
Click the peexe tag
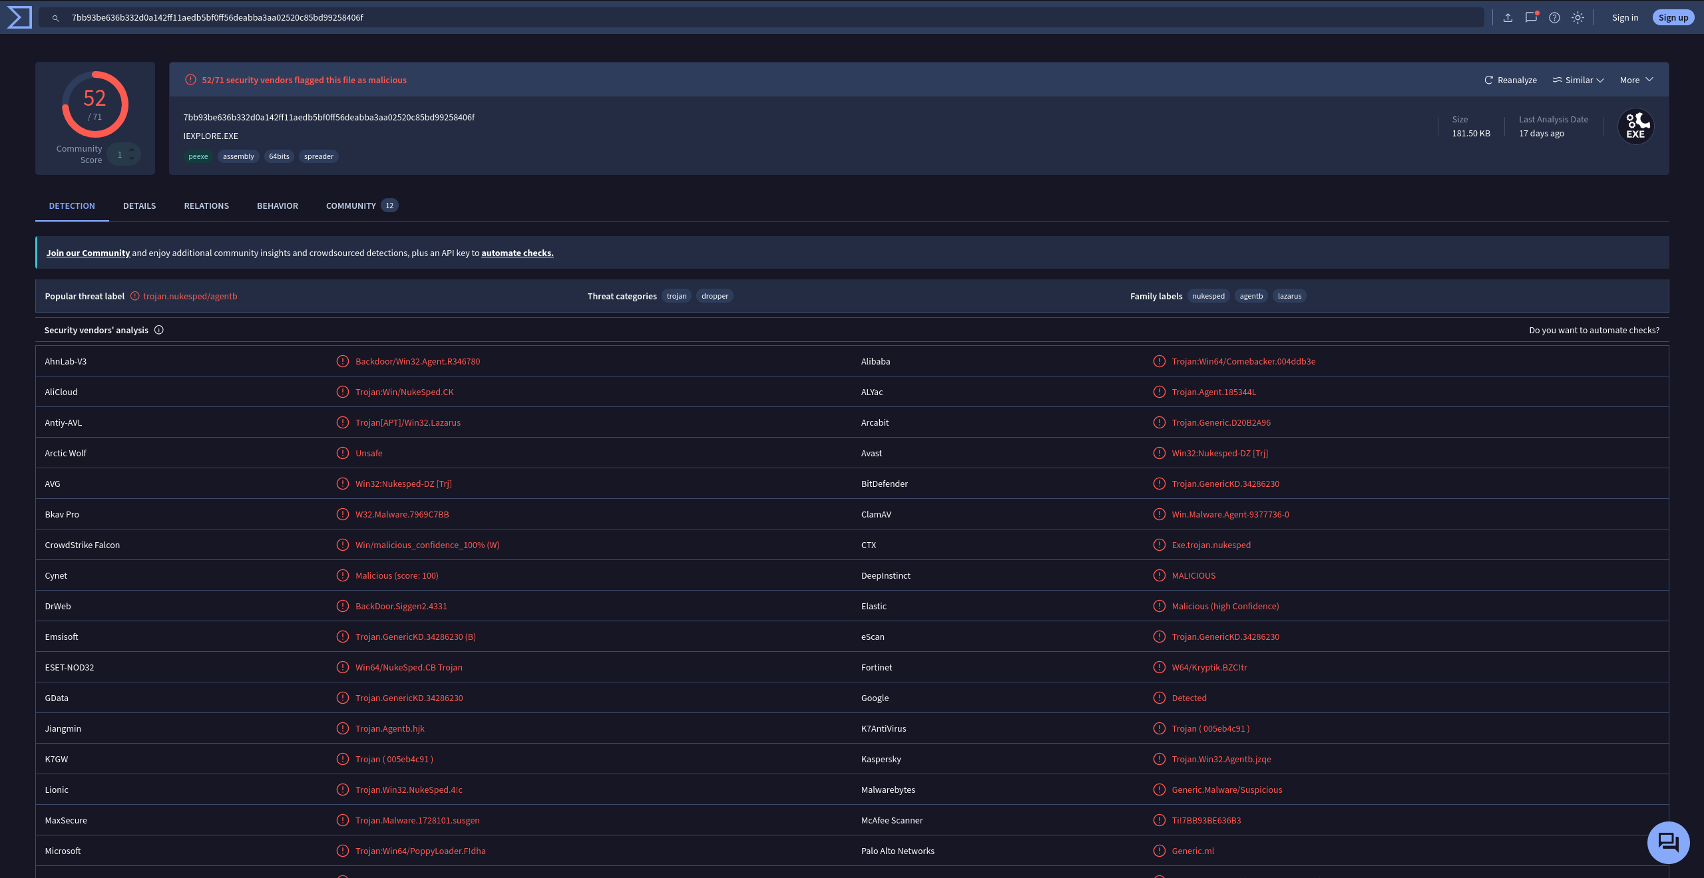click(198, 156)
